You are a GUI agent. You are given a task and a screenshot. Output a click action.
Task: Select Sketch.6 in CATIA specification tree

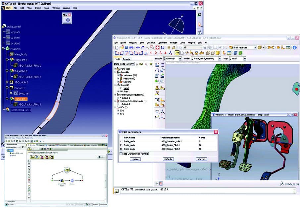[24, 93]
